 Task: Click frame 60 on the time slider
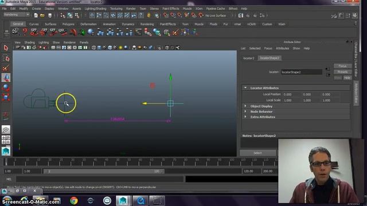140,162
